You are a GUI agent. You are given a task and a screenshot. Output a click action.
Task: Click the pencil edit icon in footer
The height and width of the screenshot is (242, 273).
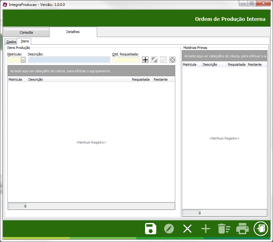169,229
